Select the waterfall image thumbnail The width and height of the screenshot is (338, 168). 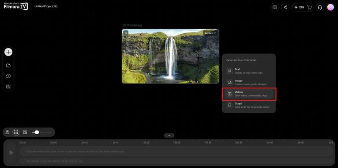click(171, 56)
